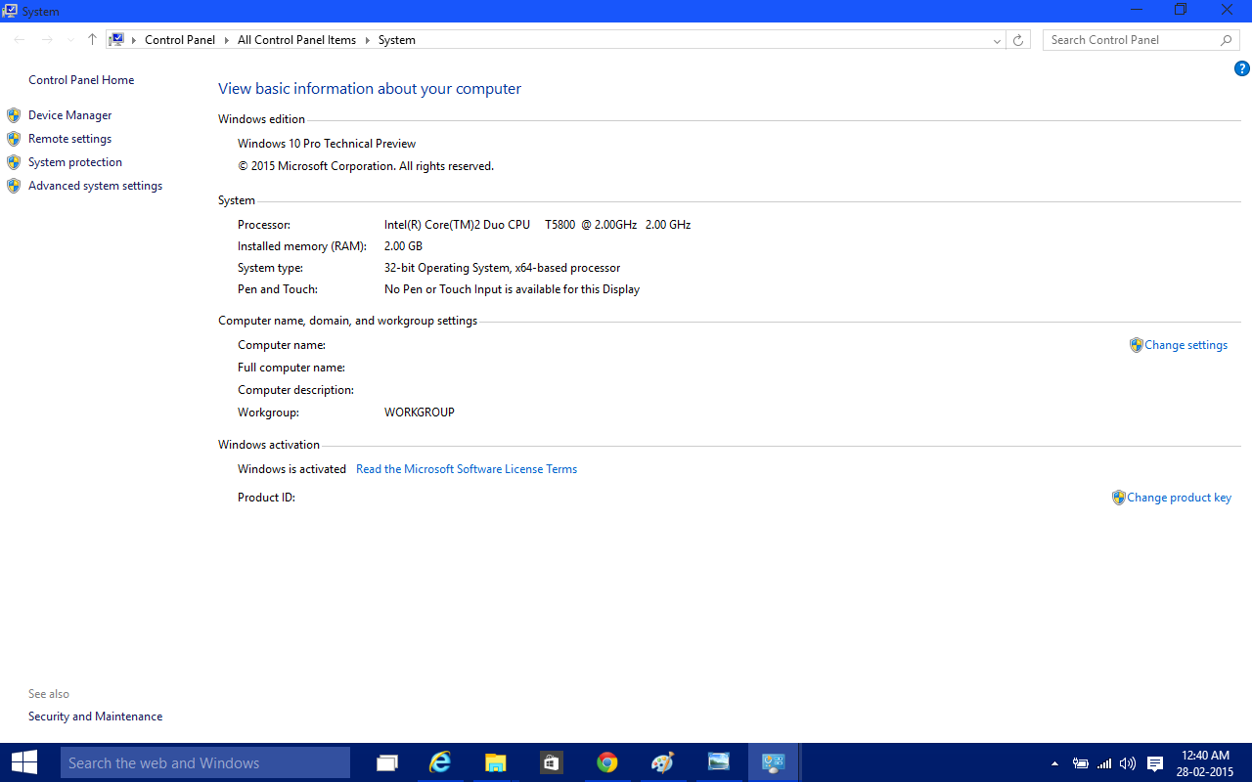
Task: Click the computer icon in address bar
Action: tap(117, 40)
